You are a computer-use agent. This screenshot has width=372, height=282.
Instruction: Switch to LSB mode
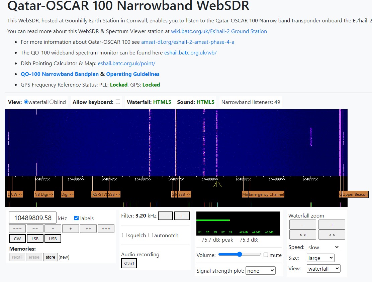tap(35, 239)
